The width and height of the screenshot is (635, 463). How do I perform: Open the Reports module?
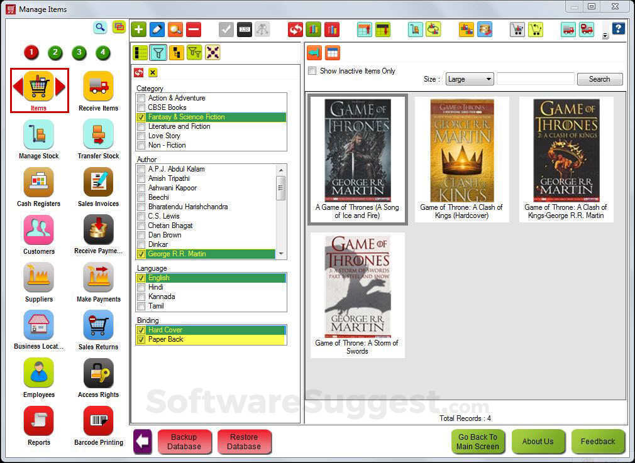point(38,426)
